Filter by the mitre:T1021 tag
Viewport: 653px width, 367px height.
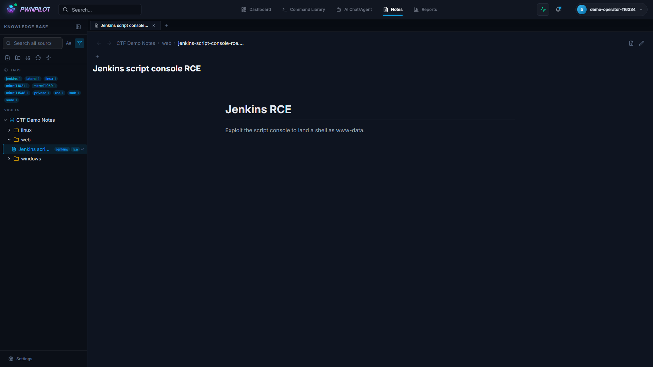coord(17,86)
